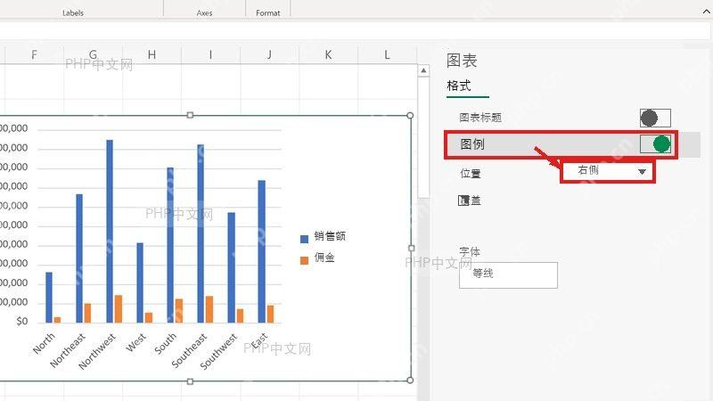The width and height of the screenshot is (713, 401).
Task: Click the West axis label
Action: click(136, 342)
